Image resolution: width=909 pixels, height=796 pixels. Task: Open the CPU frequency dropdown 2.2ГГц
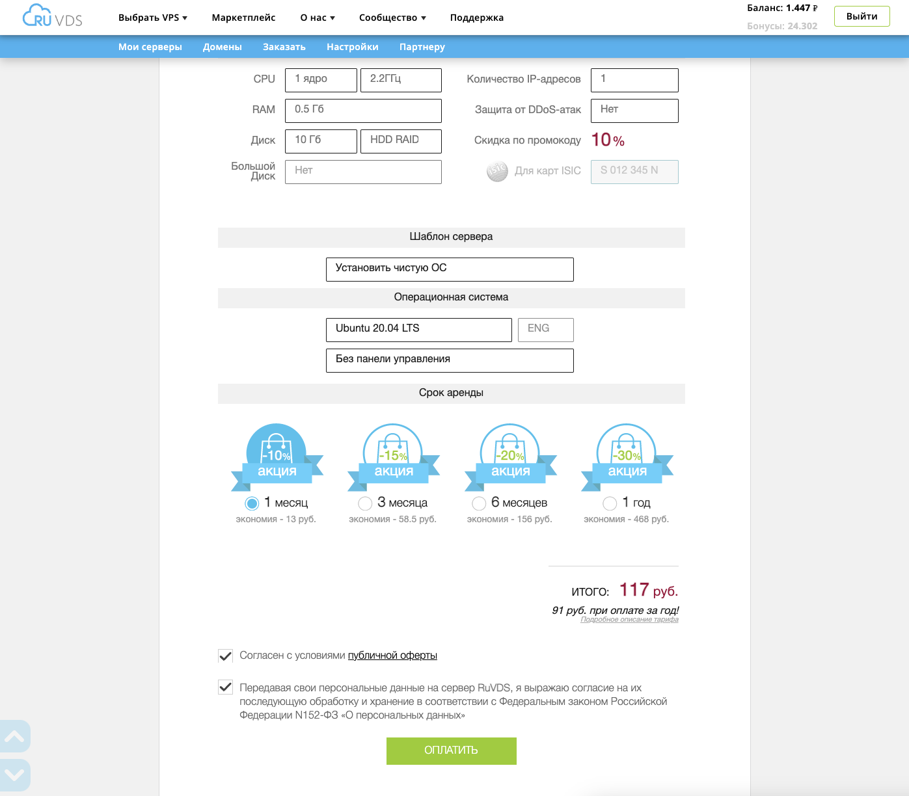pos(401,80)
